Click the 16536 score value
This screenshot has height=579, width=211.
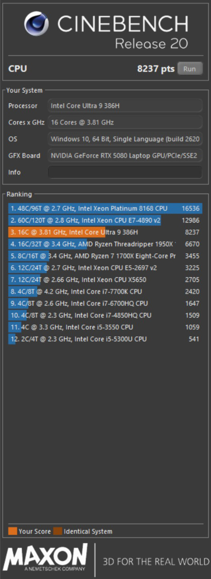tap(191, 208)
